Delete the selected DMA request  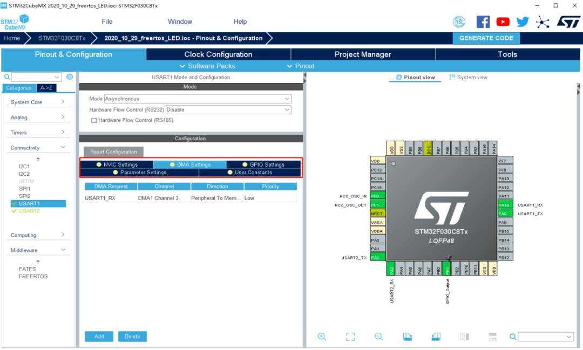coord(132,337)
